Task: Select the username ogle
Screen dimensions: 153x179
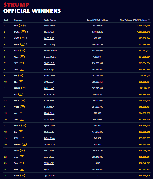Action: 16,157
